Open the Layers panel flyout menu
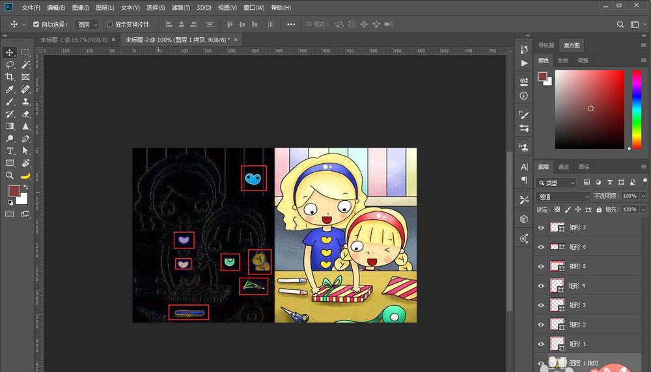Screen dimensions: 651x372 point(644,166)
